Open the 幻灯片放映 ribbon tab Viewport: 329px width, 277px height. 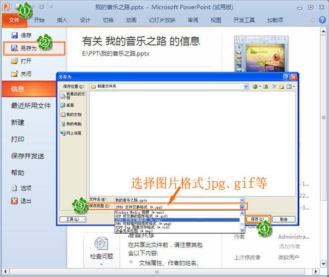pos(163,20)
